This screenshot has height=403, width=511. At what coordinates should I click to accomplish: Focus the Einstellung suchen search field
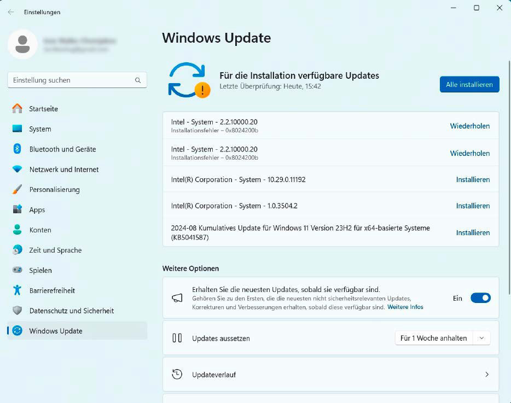[x=71, y=80]
